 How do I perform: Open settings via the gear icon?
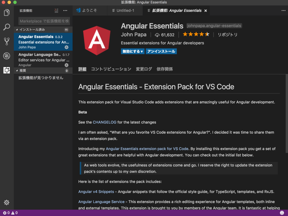tap(6, 202)
